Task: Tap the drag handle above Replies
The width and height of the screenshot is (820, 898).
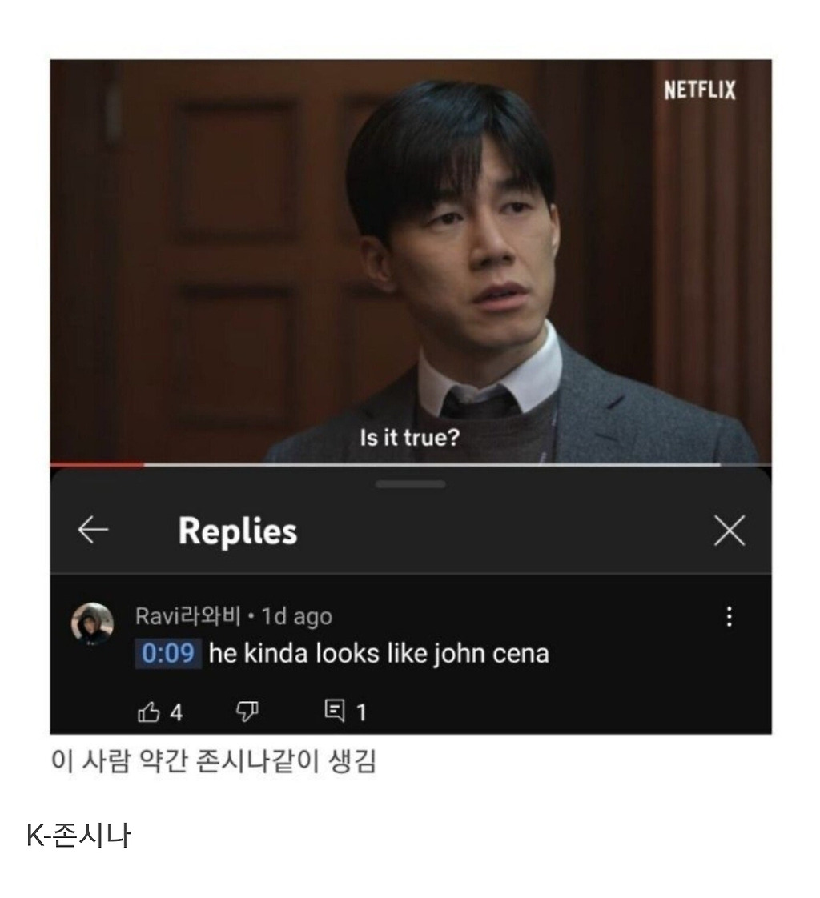Action: (410, 484)
